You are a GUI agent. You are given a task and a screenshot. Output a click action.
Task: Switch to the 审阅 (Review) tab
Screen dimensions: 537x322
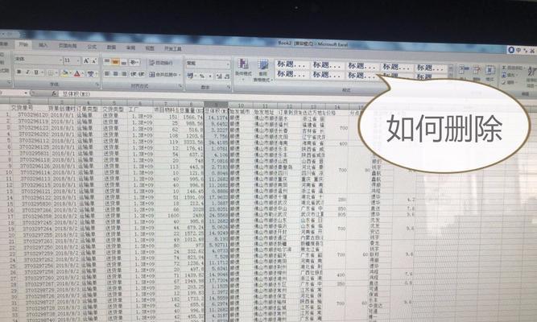point(130,47)
